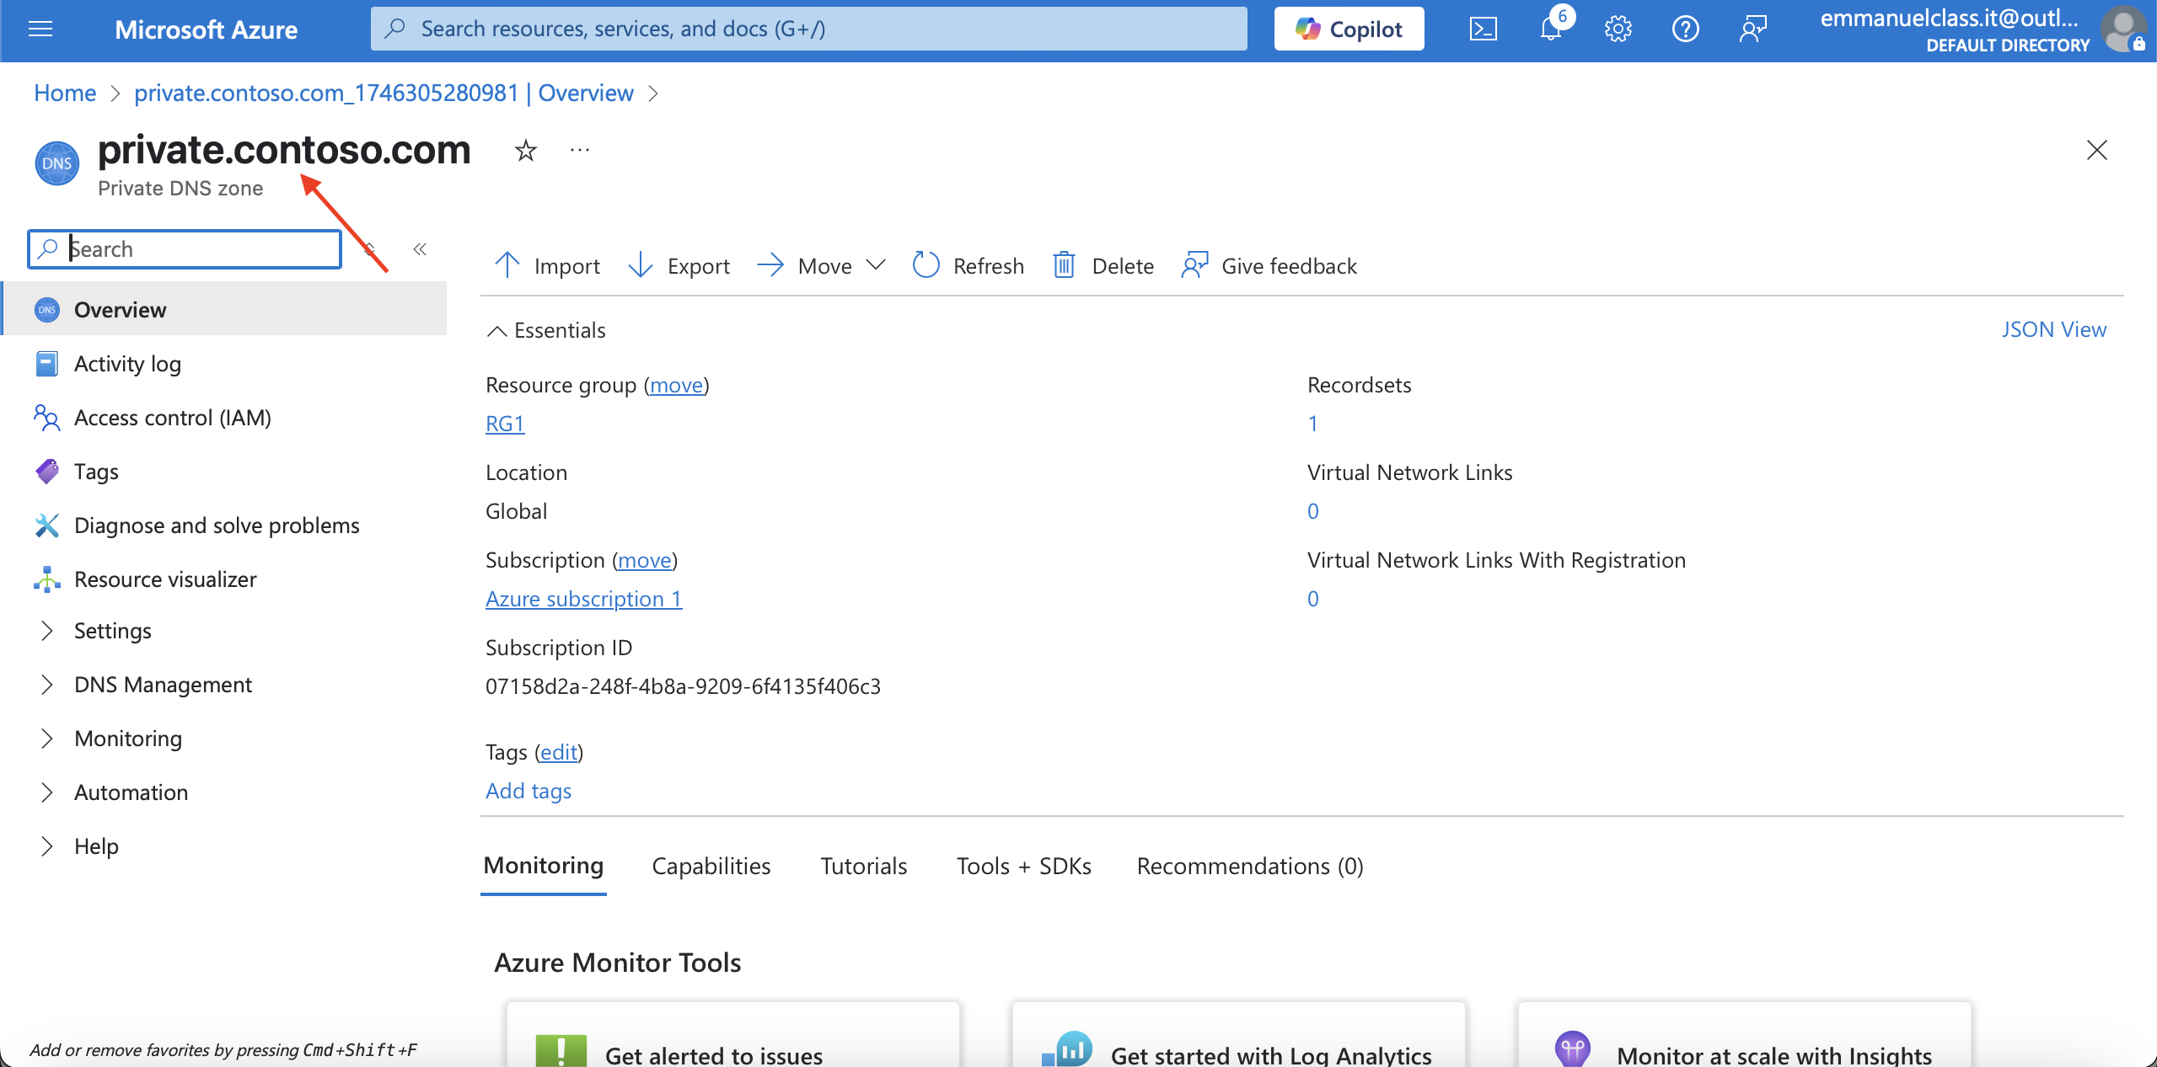2157x1067 pixels.
Task: Click Virtual Network Links With Registration count
Action: (x=1312, y=599)
